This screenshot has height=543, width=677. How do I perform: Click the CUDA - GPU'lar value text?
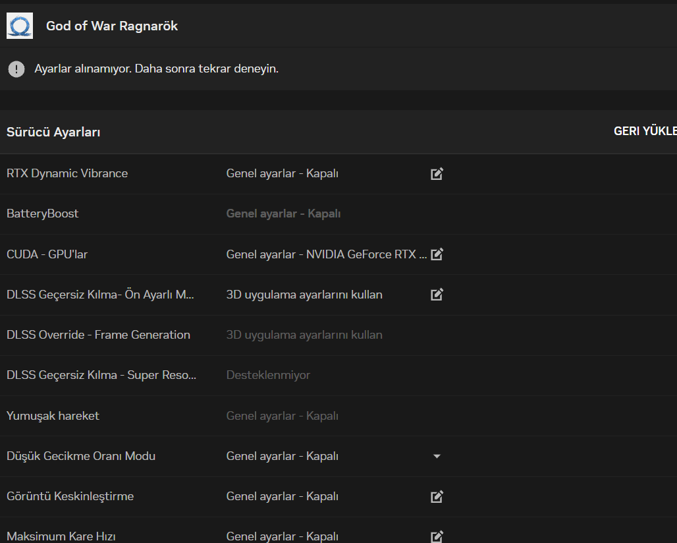click(x=326, y=254)
